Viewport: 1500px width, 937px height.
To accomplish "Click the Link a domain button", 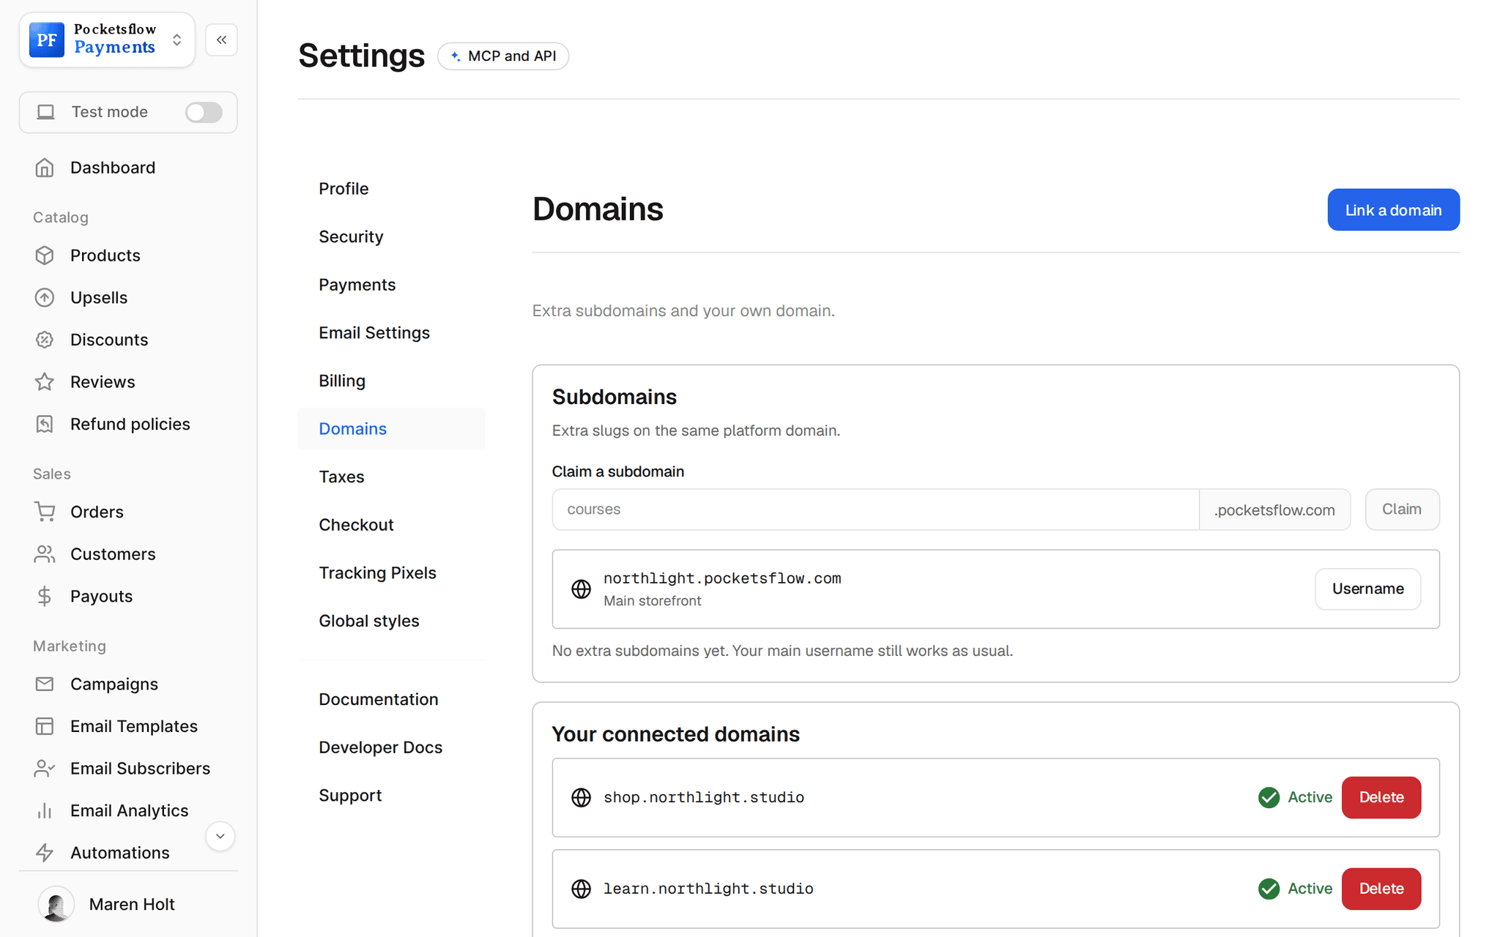I will coord(1393,210).
